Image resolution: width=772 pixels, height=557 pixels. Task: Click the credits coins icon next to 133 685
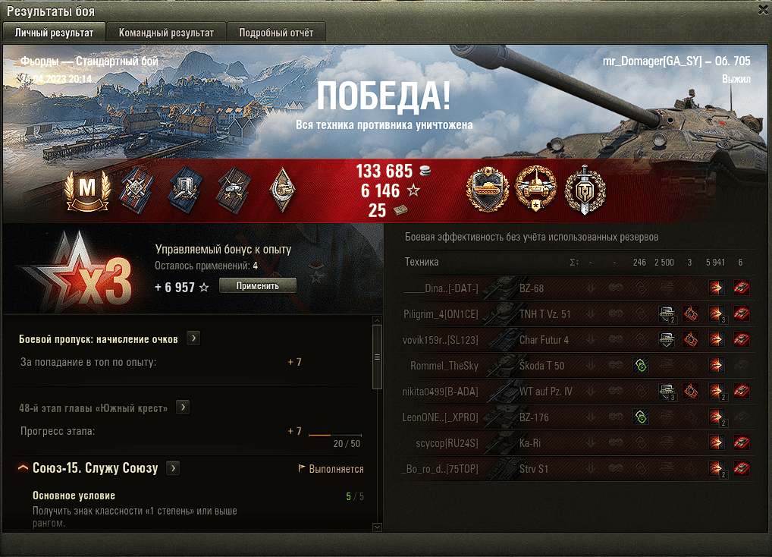click(425, 171)
